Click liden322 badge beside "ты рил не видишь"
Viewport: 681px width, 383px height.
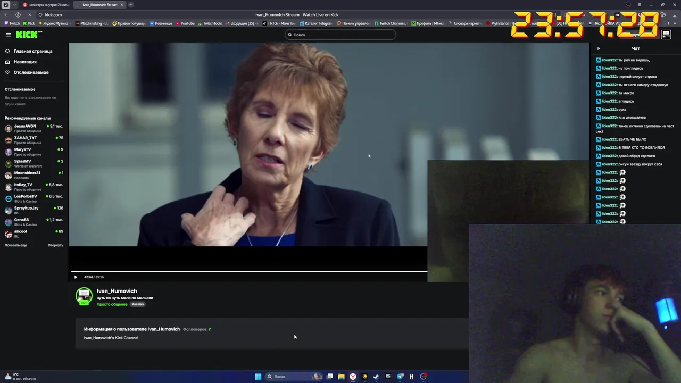click(x=598, y=60)
